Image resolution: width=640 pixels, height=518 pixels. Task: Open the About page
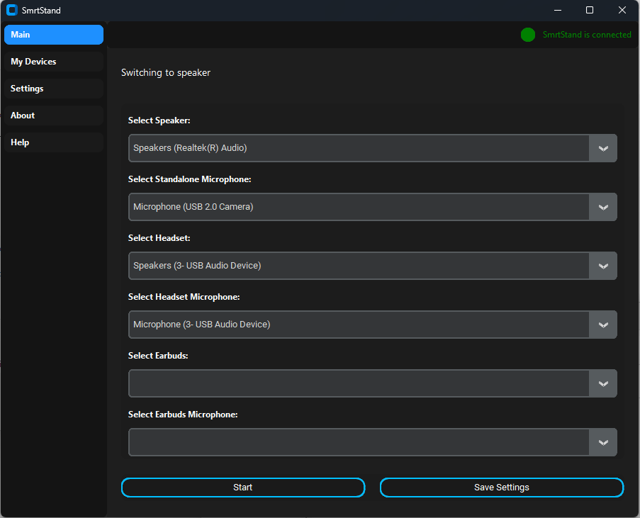[x=54, y=116]
